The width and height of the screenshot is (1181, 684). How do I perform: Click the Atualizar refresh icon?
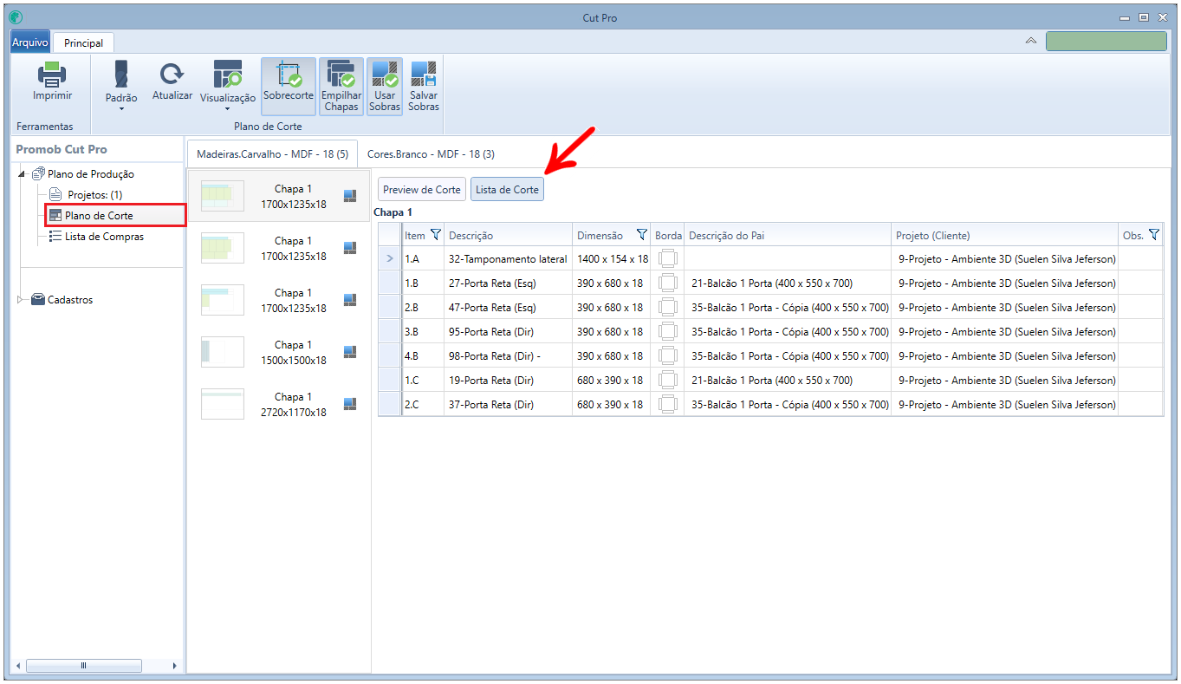click(172, 75)
